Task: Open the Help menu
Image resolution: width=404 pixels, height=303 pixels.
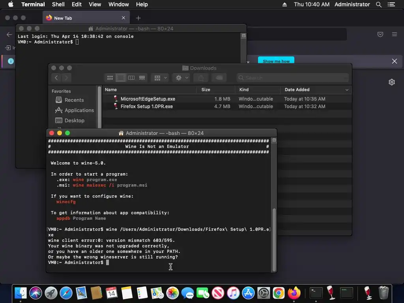Action: click(142, 4)
